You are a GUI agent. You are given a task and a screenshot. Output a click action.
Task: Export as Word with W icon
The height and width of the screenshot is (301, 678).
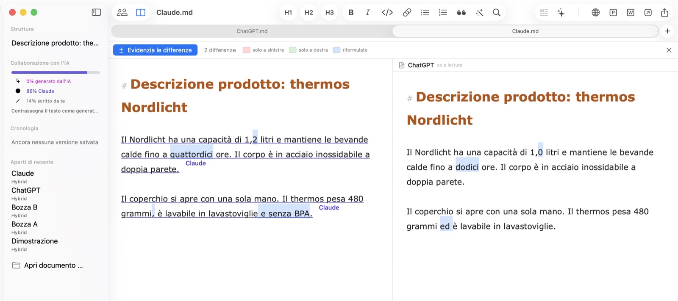click(631, 12)
